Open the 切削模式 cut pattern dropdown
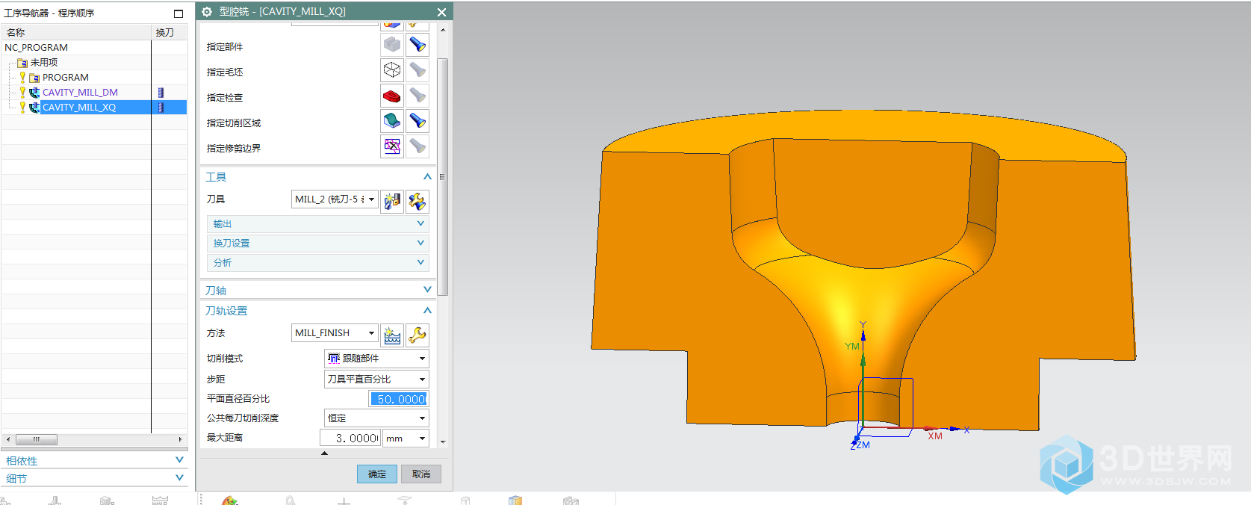Screen dimensions: 1251x505 click(376, 359)
